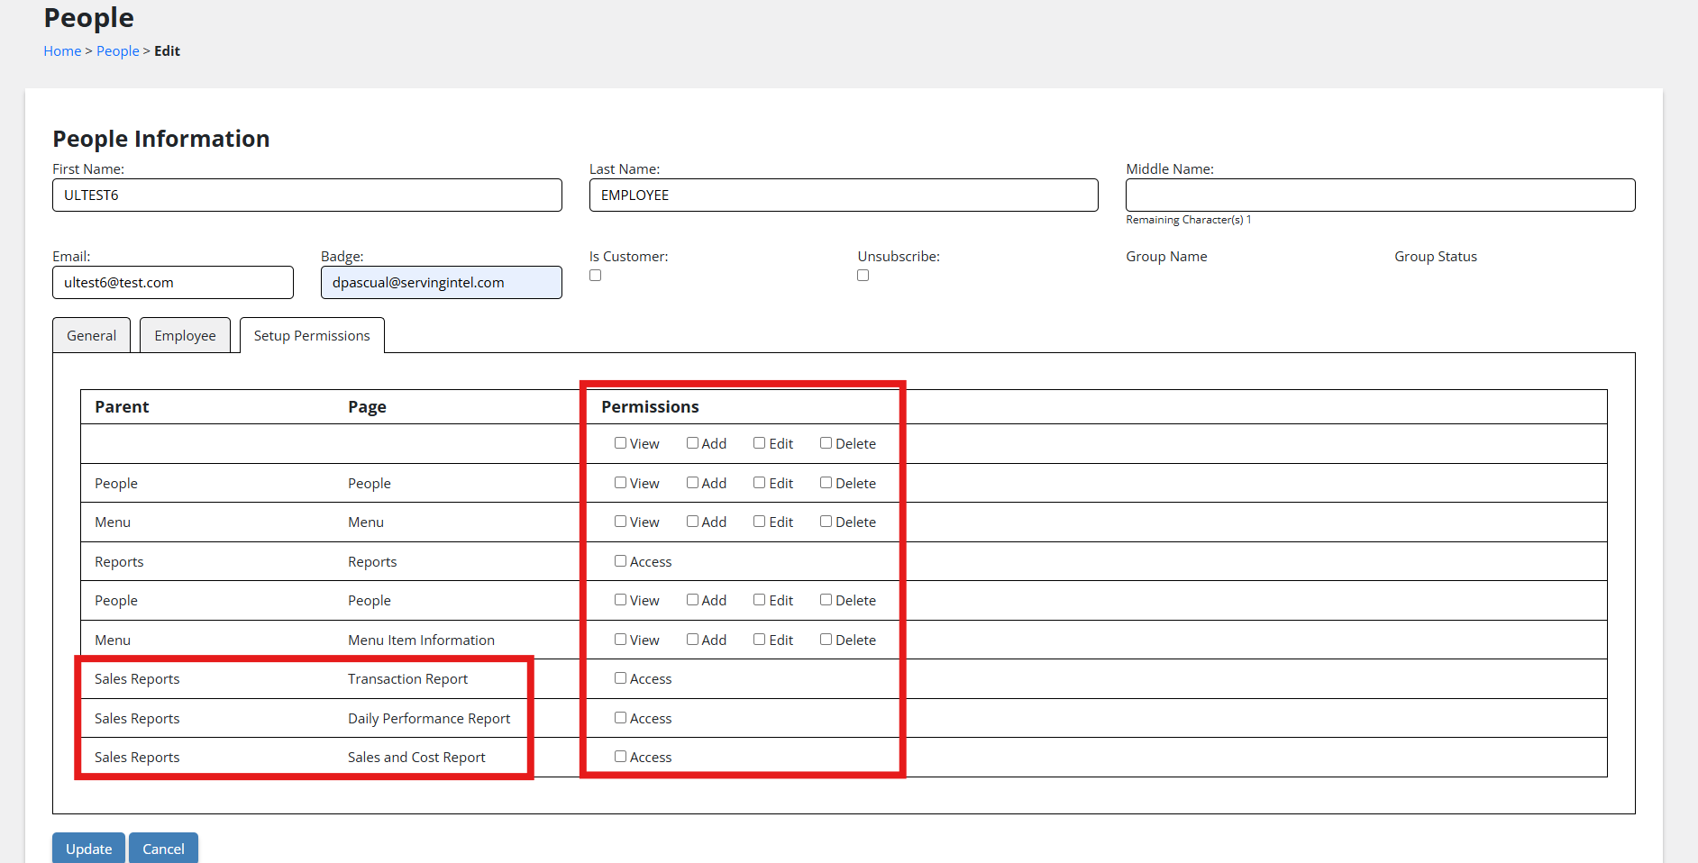Focus the Last Name text field
The image size is (1698, 863).
click(x=843, y=195)
